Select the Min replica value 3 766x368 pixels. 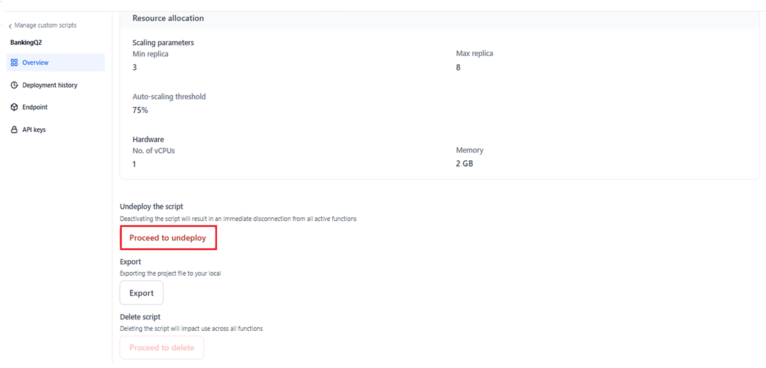click(135, 67)
